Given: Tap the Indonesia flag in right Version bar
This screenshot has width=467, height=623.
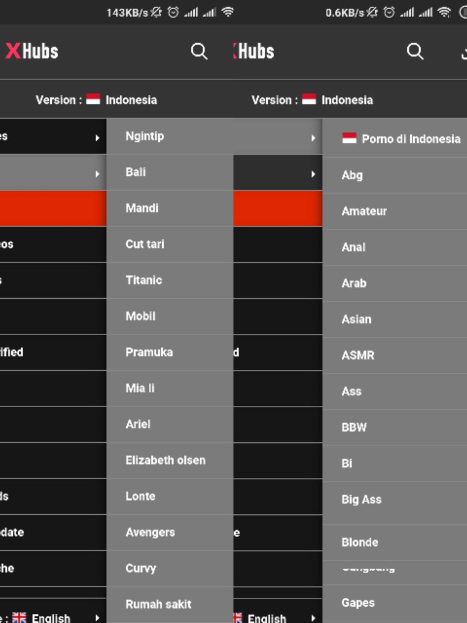Looking at the screenshot, I should (x=309, y=99).
